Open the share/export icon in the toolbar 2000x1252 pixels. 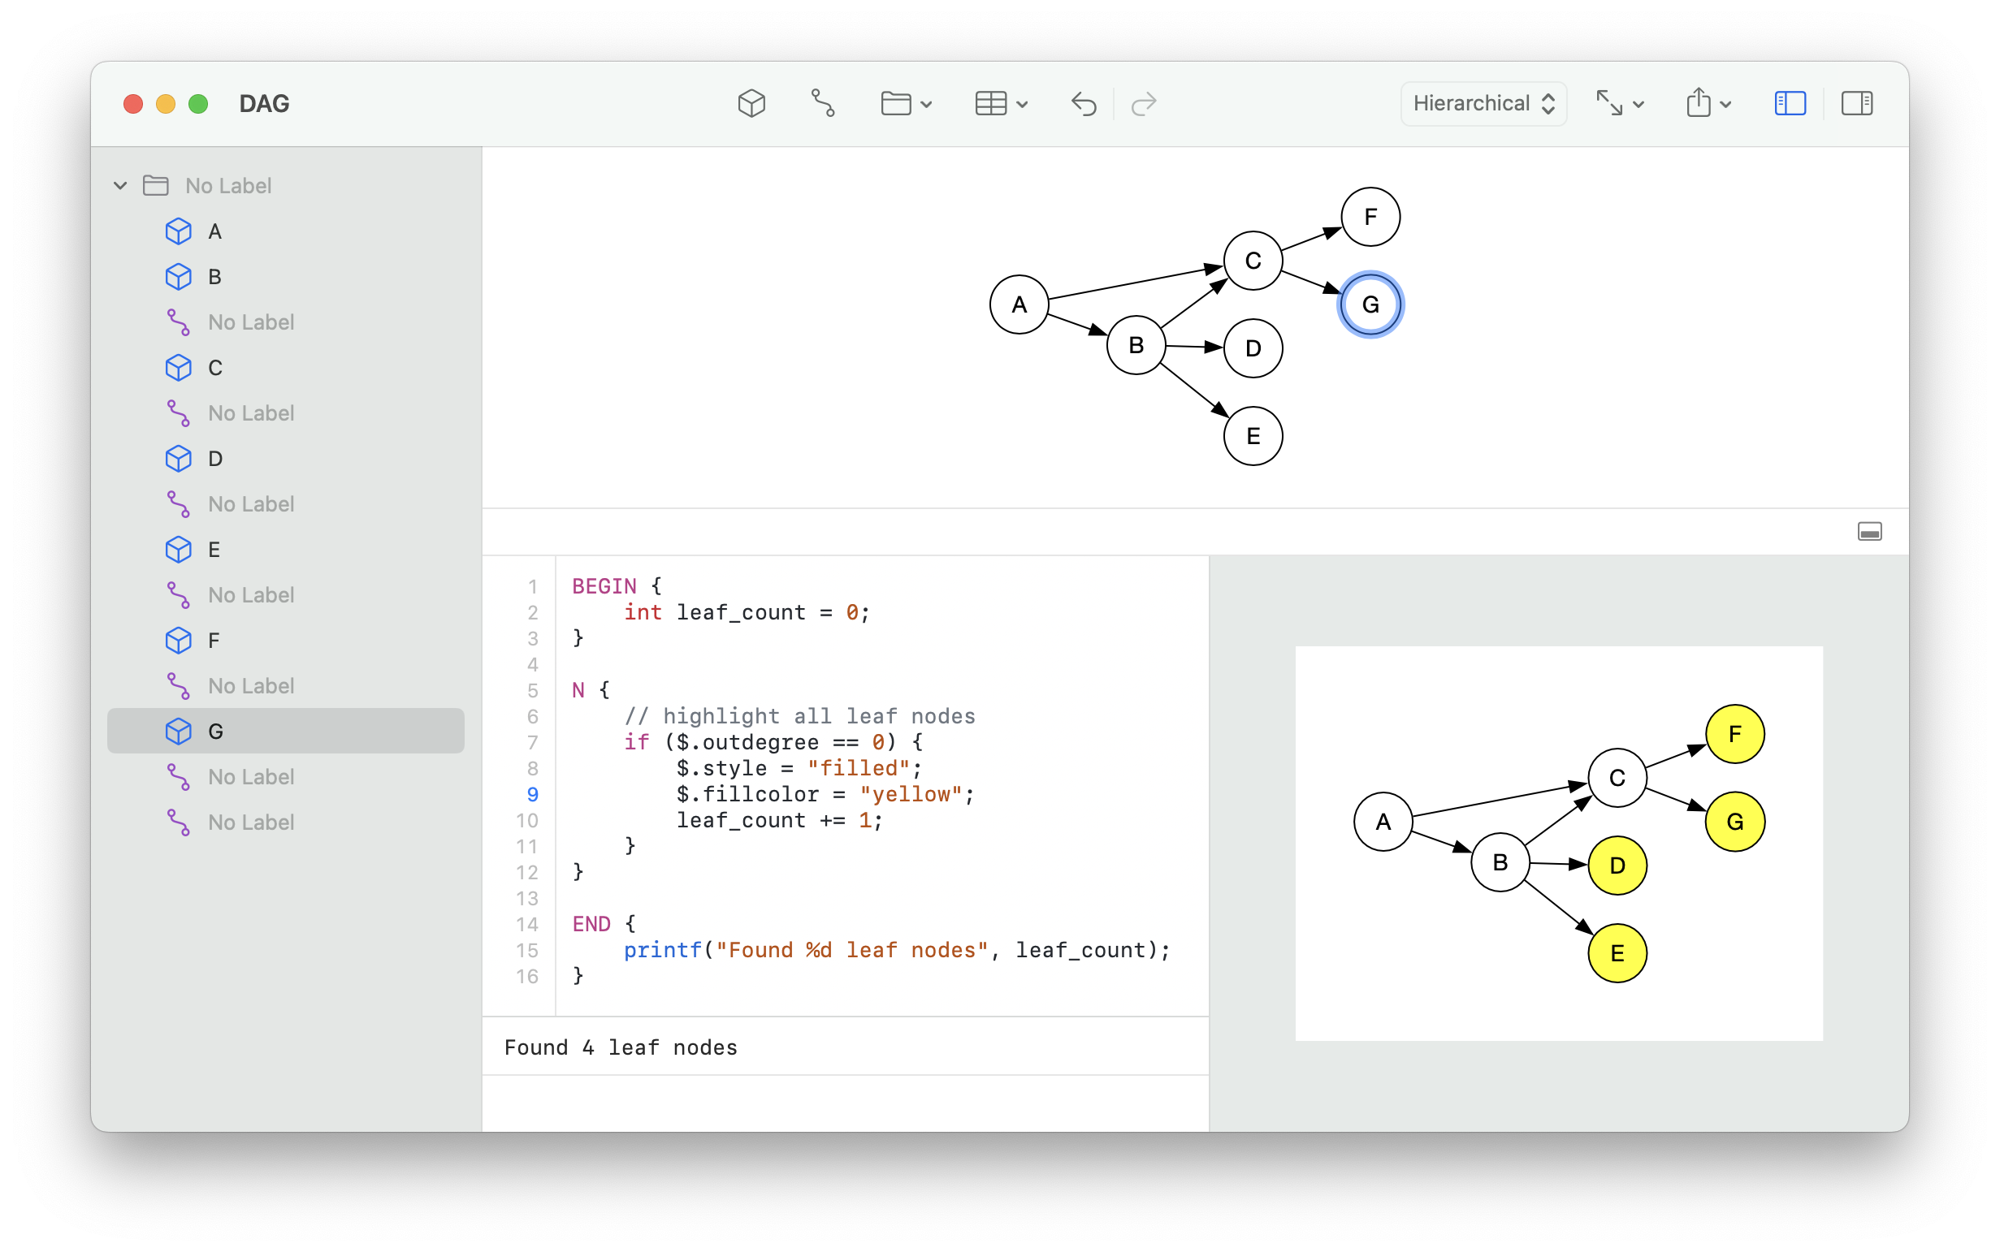tap(1701, 102)
